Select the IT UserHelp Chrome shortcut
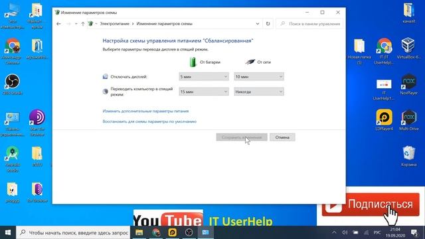 click(x=384, y=51)
